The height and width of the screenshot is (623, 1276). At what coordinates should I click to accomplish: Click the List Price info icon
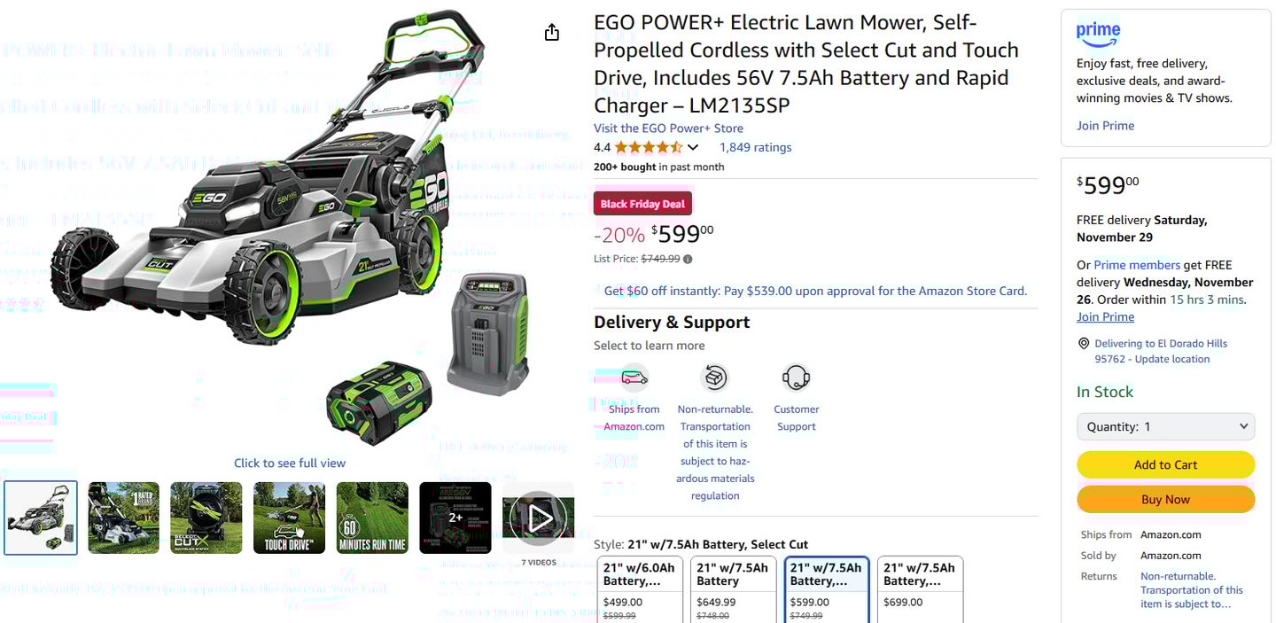[x=688, y=260]
